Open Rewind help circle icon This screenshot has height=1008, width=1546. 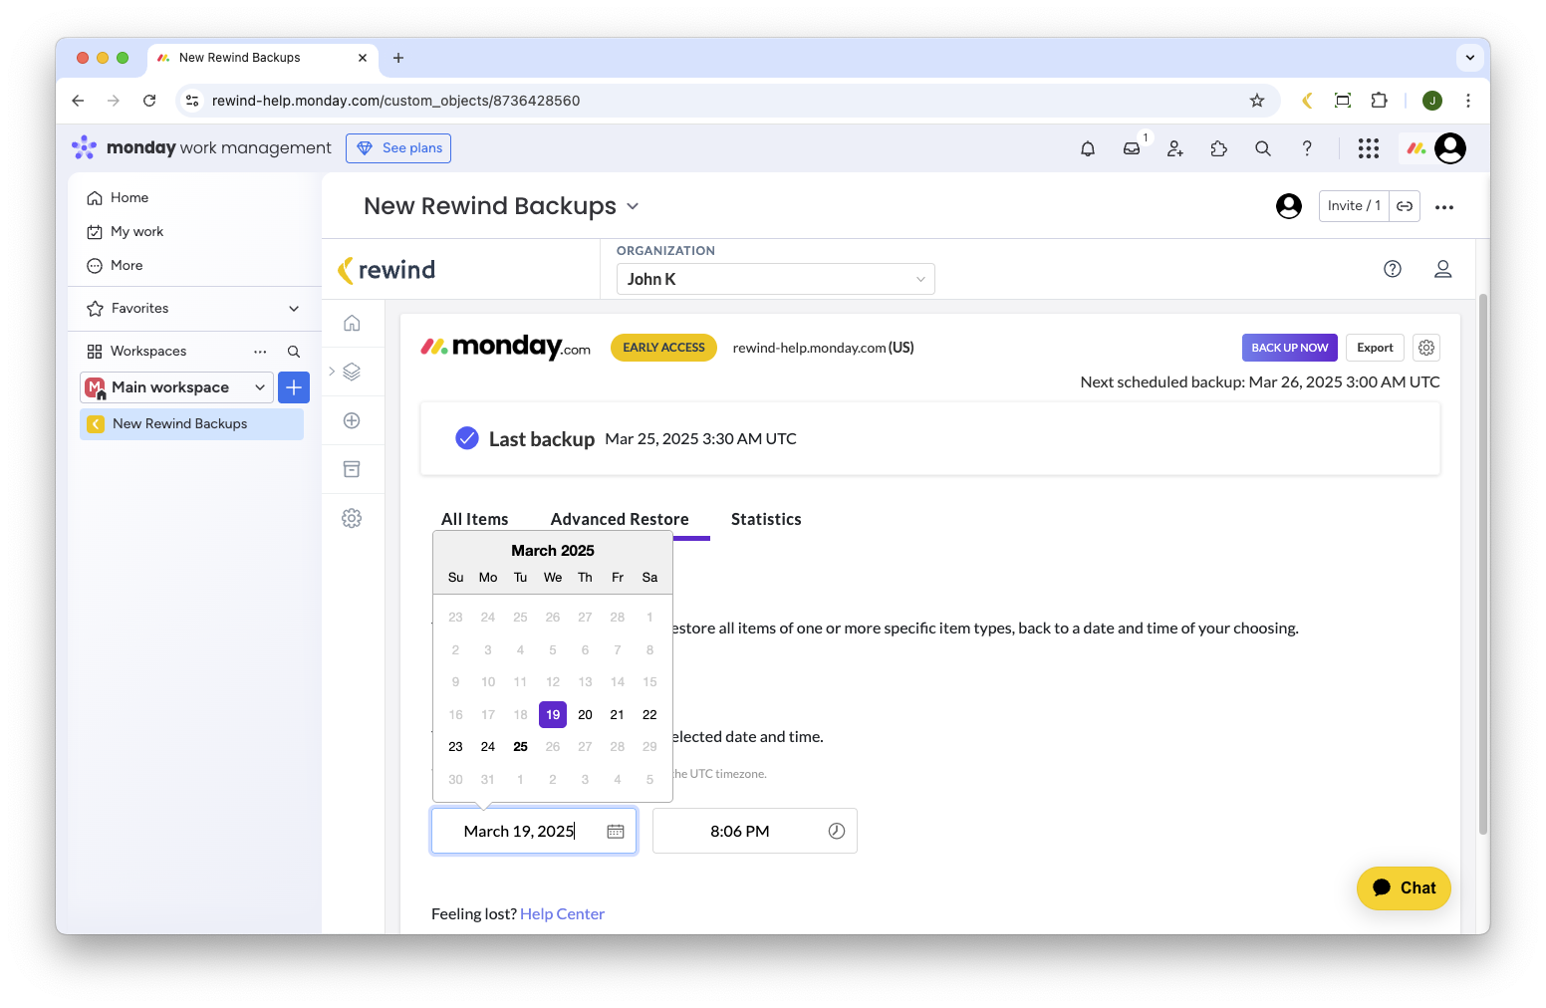(1393, 269)
